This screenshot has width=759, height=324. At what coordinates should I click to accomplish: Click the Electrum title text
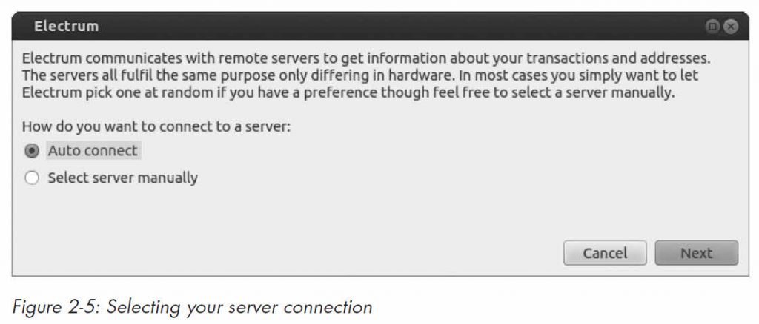point(66,26)
